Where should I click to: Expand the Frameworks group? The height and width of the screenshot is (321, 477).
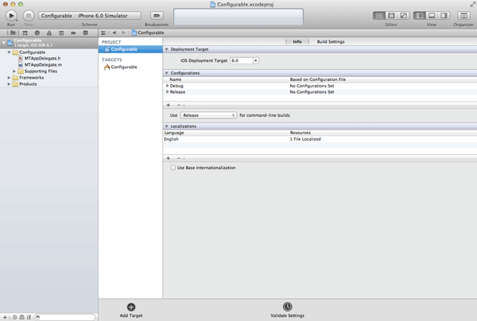click(9, 78)
